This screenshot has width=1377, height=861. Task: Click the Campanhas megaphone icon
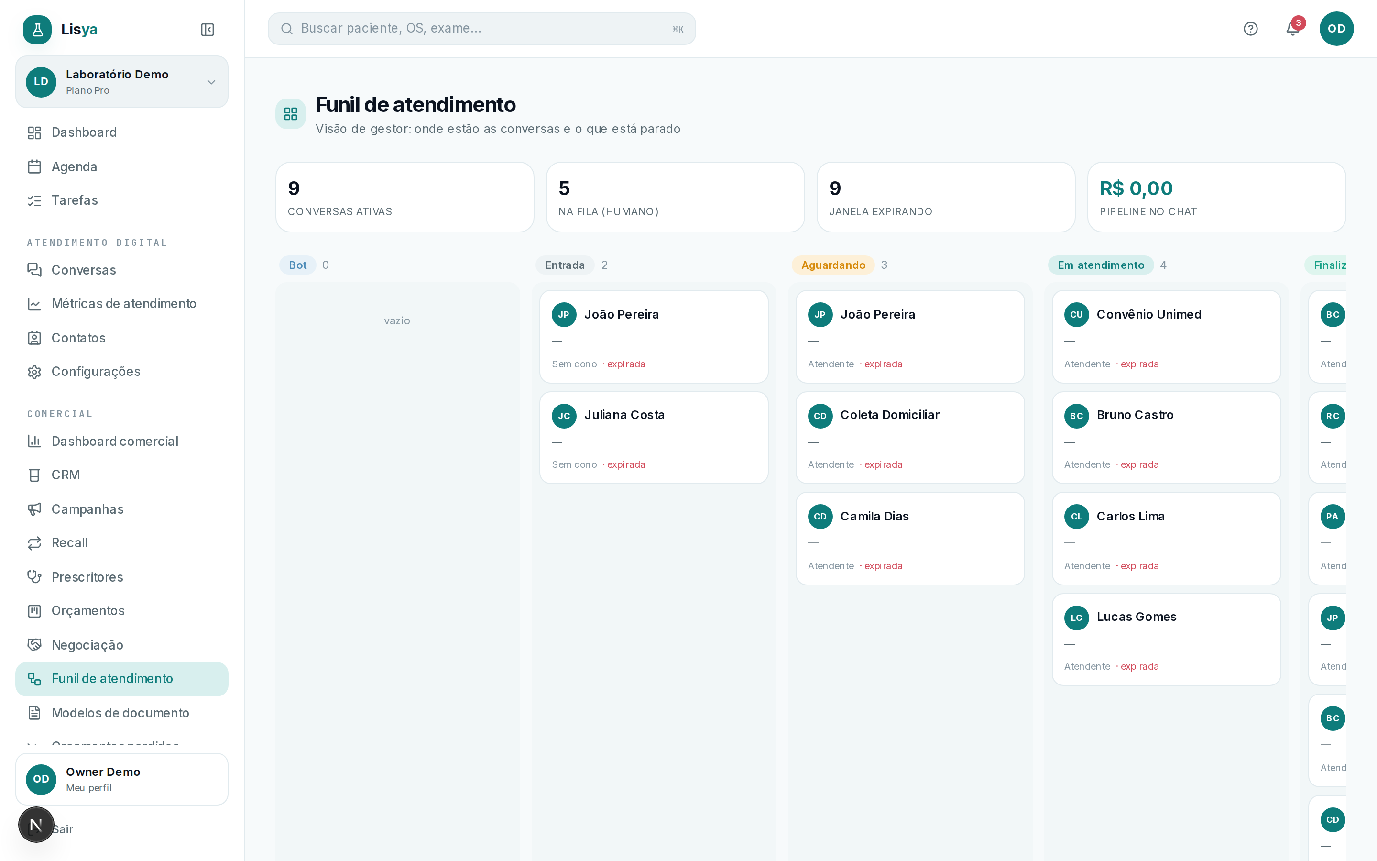point(34,509)
